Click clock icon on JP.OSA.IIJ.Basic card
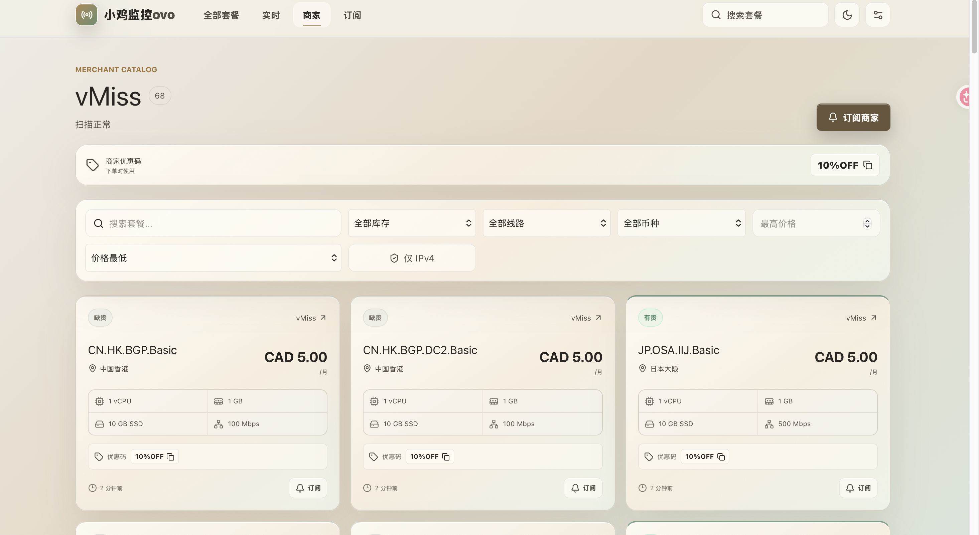The image size is (979, 535). pyautogui.click(x=642, y=488)
